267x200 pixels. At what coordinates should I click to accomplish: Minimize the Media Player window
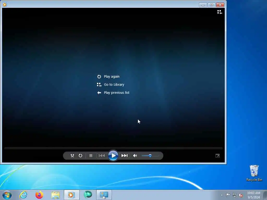pyautogui.click(x=203, y=5)
